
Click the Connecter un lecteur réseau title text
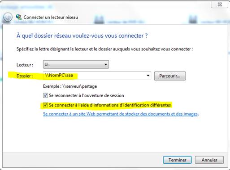tap(51, 17)
